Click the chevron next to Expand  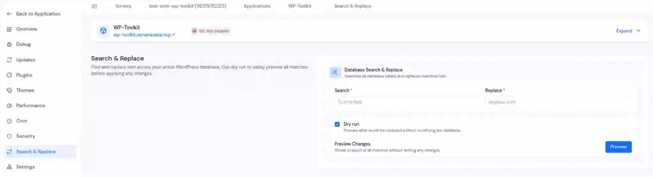638,31
